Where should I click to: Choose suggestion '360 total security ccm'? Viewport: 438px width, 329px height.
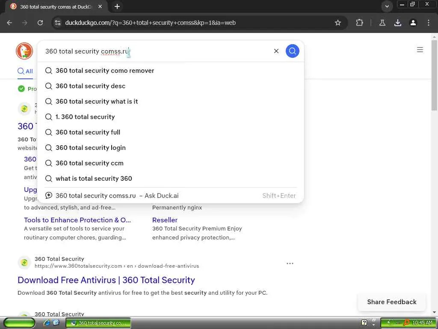[x=170, y=163]
